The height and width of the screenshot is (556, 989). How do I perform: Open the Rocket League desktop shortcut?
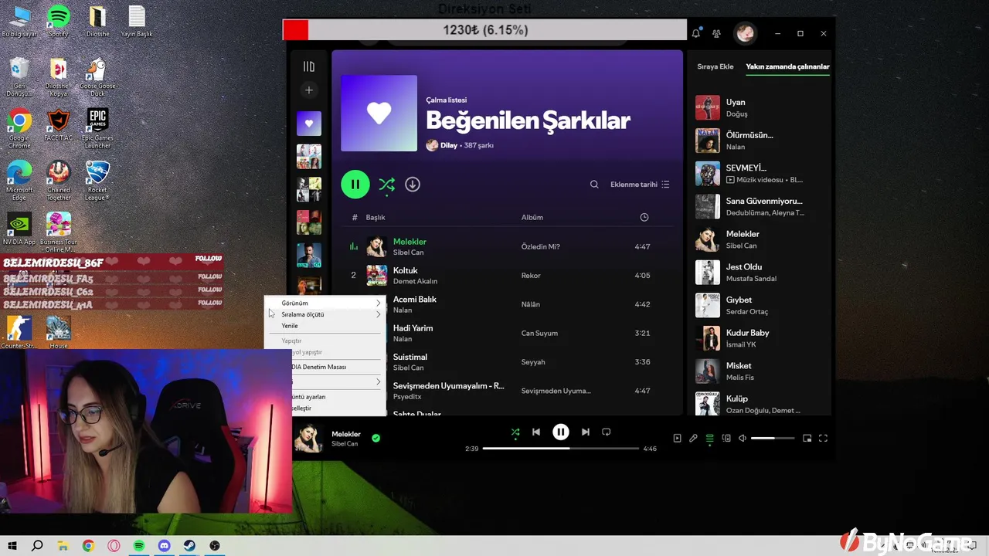pyautogui.click(x=97, y=181)
